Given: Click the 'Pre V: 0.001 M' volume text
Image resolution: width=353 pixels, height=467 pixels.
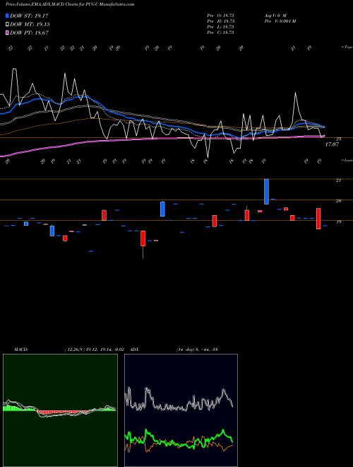Looking at the screenshot, I should 280,21.
